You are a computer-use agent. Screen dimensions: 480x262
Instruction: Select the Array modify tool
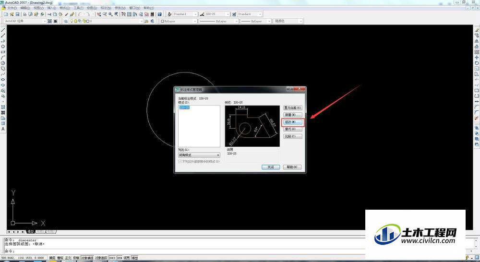tap(477, 52)
